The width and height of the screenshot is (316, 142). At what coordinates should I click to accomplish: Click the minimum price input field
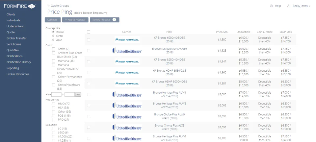tap(56, 95)
